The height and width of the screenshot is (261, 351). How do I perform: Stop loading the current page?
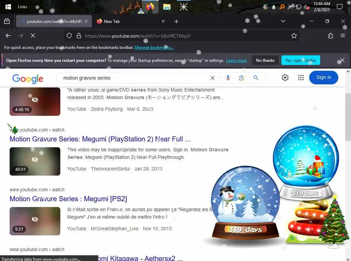click(x=33, y=36)
